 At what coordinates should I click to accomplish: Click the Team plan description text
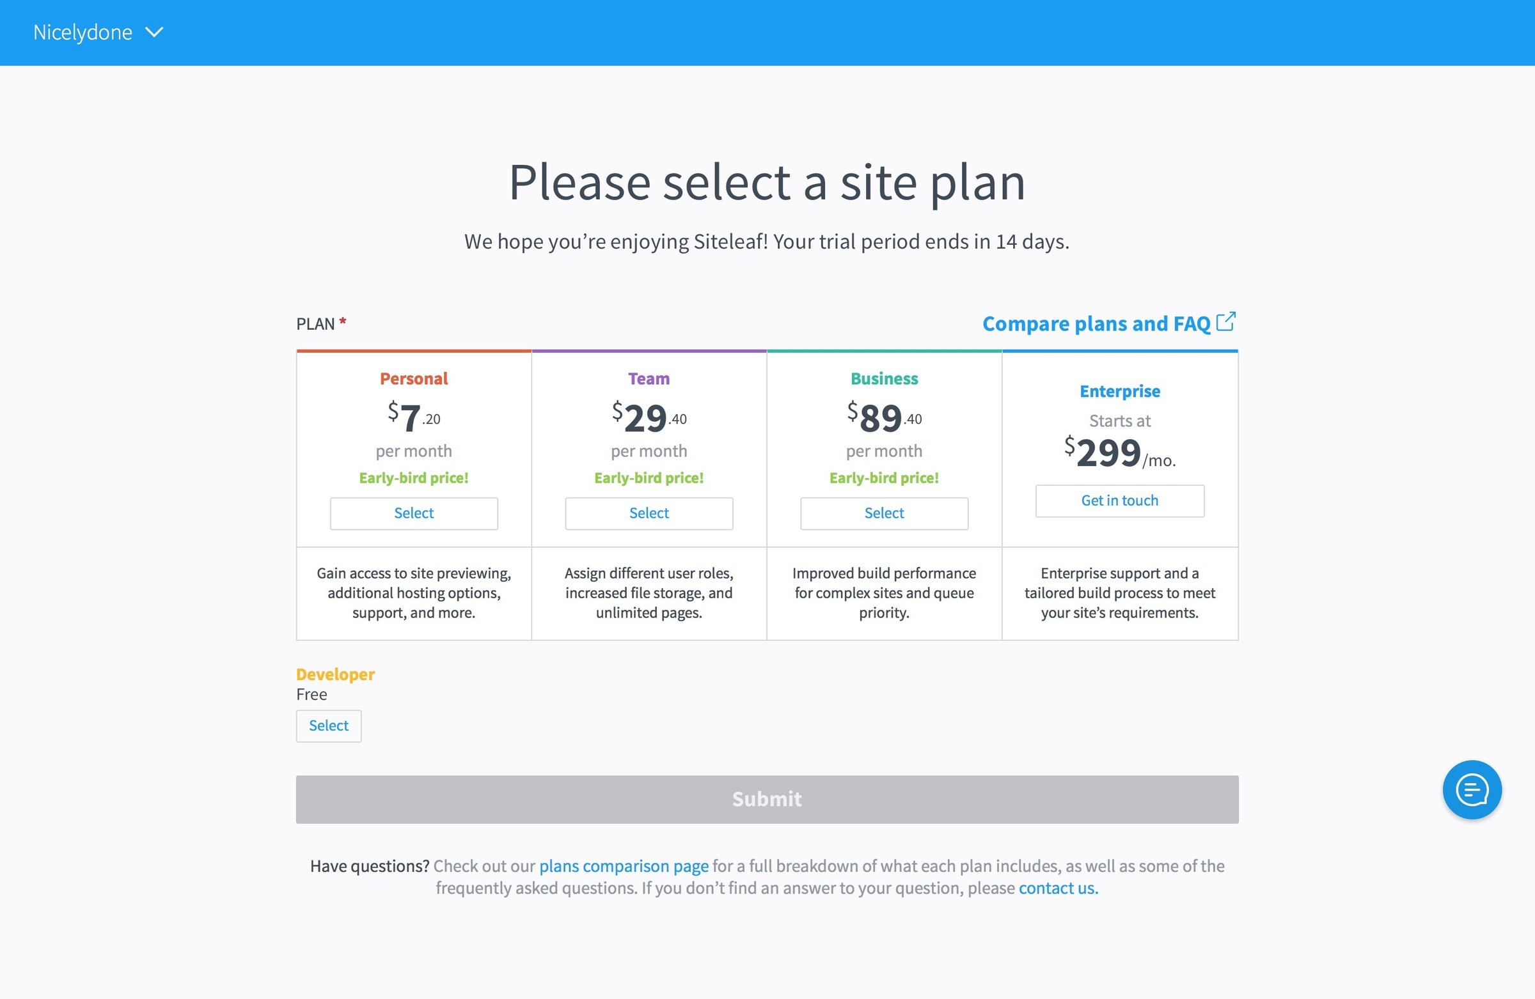coord(649,593)
